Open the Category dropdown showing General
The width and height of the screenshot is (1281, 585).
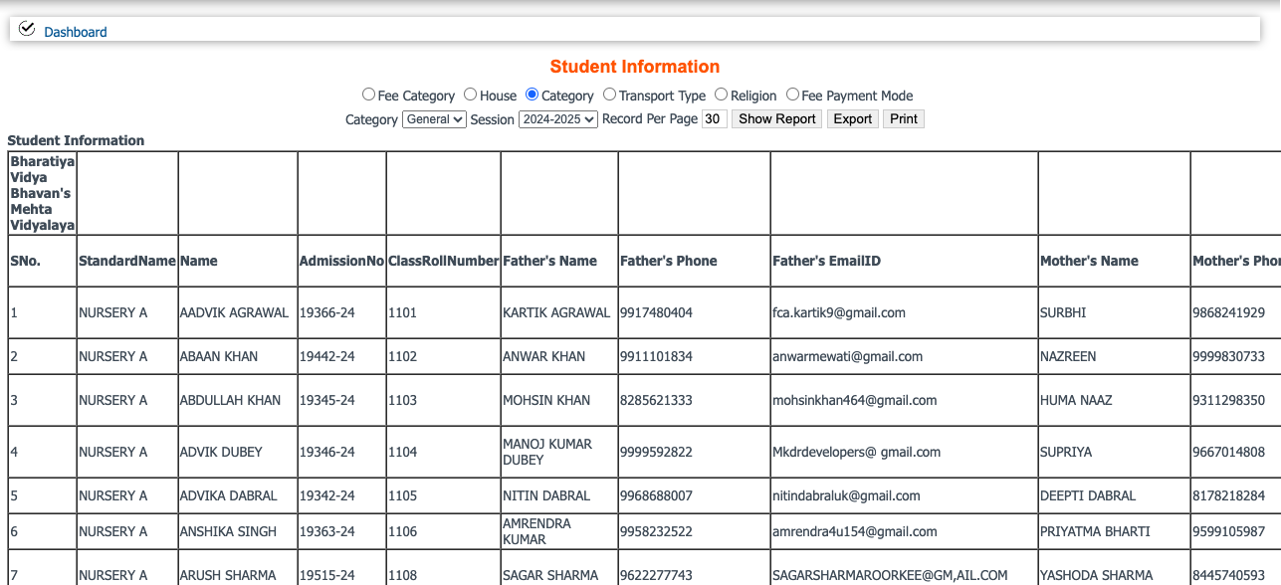point(434,119)
